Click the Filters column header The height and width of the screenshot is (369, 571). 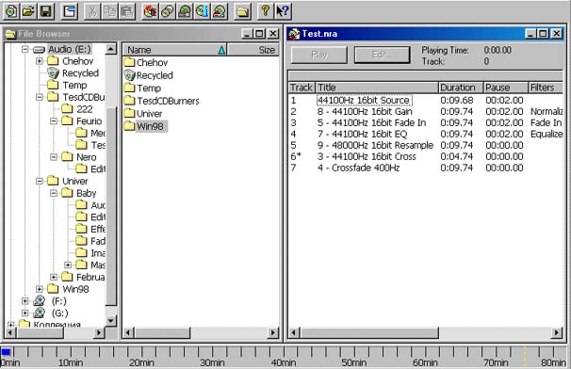(546, 88)
